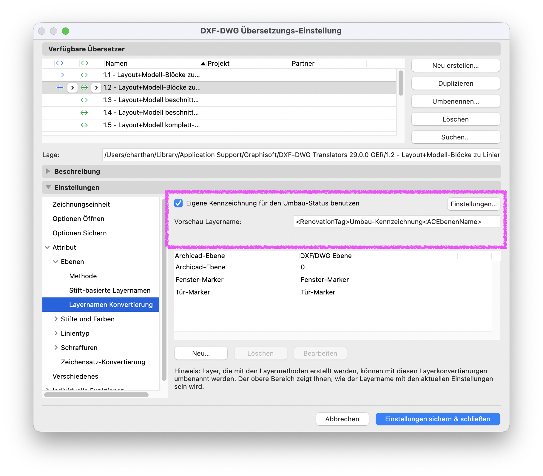Image resolution: width=543 pixels, height=476 pixels.
Task: Click the settings tree horizontal scrollbar
Action: click(x=96, y=395)
